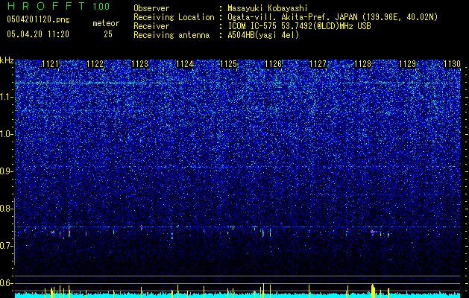Click the 1126 time marker
The height and width of the screenshot is (298, 469).
click(x=274, y=64)
